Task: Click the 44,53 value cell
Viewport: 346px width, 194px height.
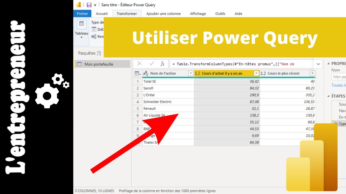Action: [x=227, y=129]
